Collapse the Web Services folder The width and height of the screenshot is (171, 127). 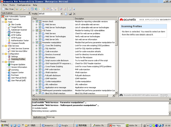point(3,46)
